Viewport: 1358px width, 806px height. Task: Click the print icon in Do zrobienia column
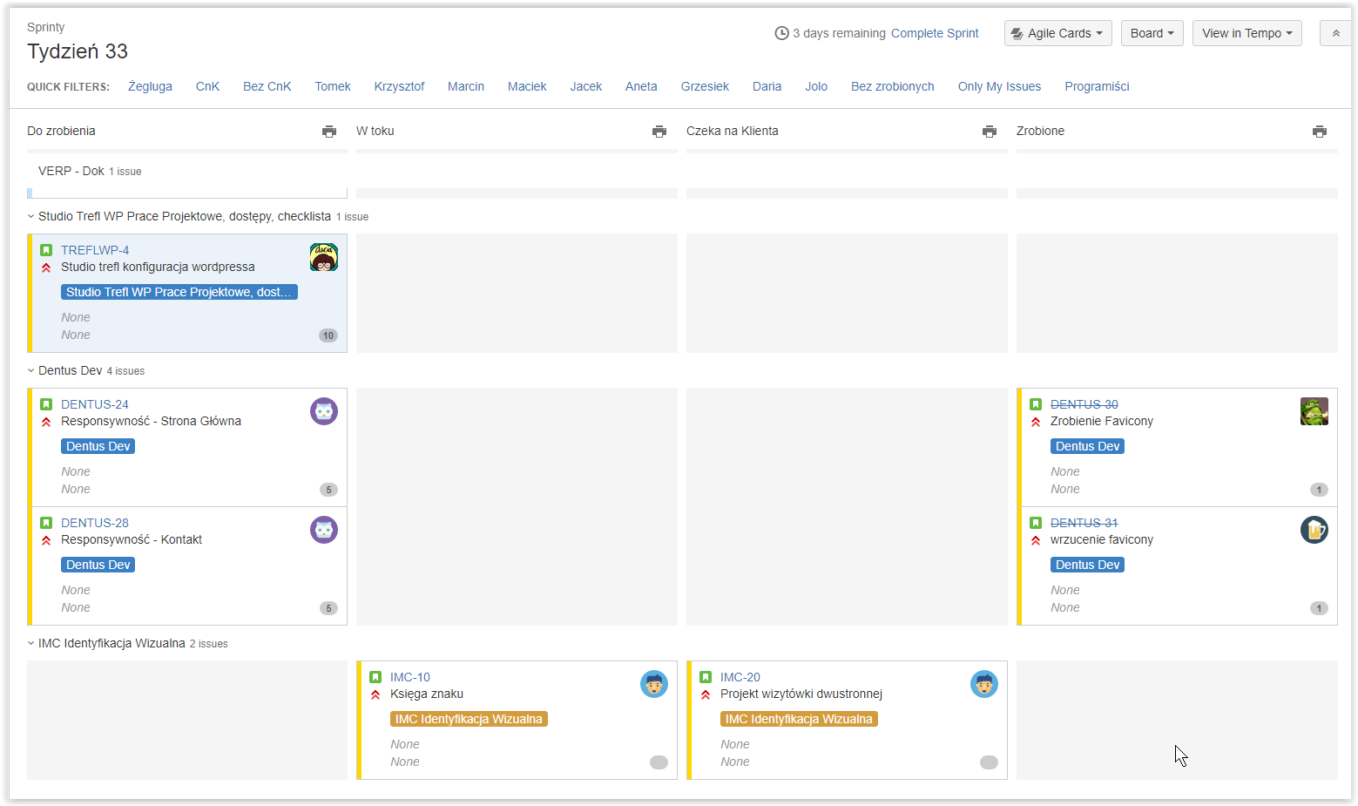pyautogui.click(x=329, y=132)
